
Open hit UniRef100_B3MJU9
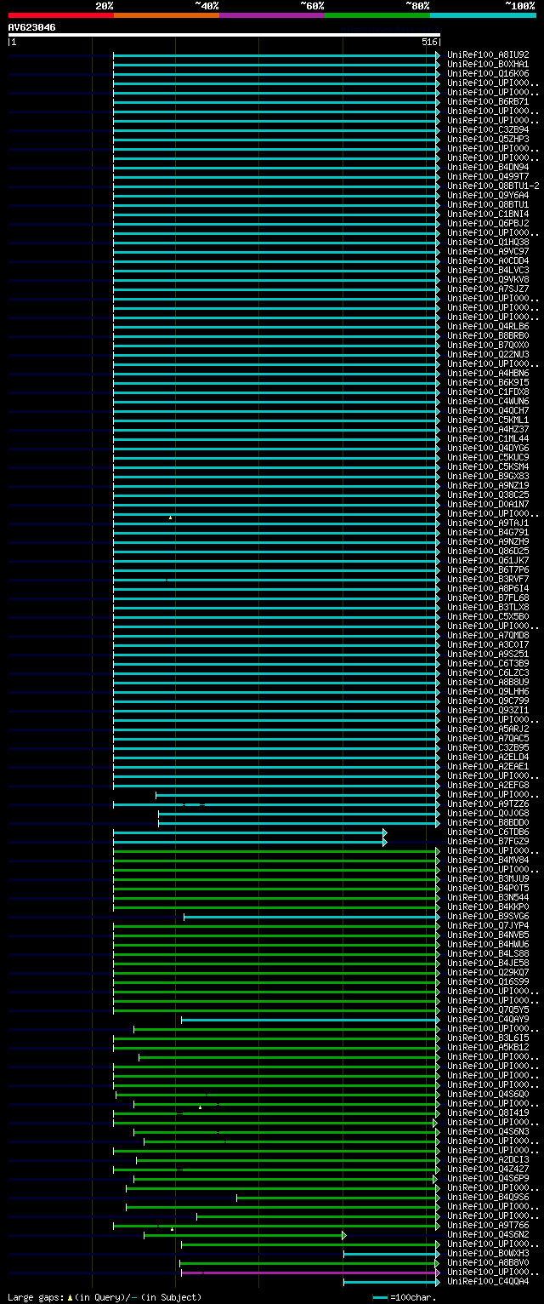point(488,878)
